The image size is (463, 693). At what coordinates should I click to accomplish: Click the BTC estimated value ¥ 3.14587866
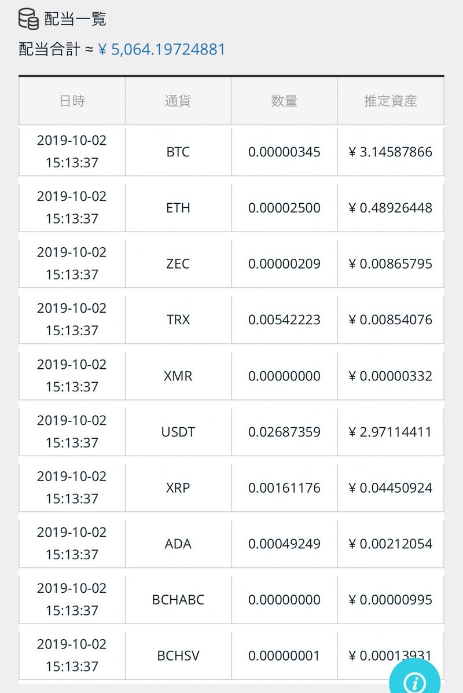point(391,152)
